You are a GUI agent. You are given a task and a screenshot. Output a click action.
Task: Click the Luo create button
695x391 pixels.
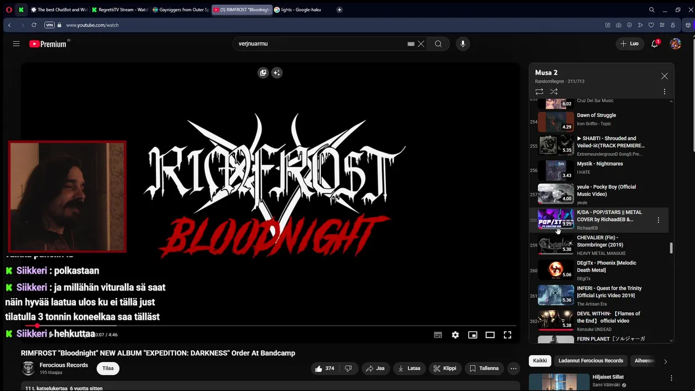[x=630, y=43]
